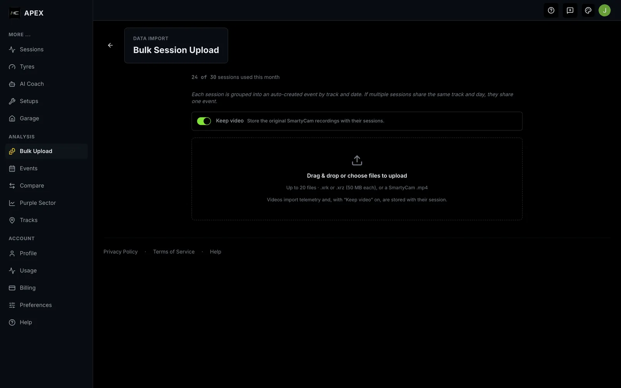Click the APEX logo icon
Screen dimensions: 621x388
14,13
